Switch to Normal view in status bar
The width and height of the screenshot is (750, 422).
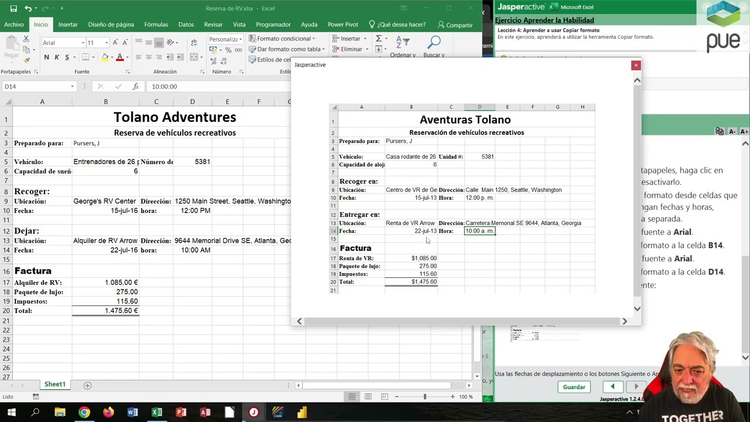(x=352, y=397)
